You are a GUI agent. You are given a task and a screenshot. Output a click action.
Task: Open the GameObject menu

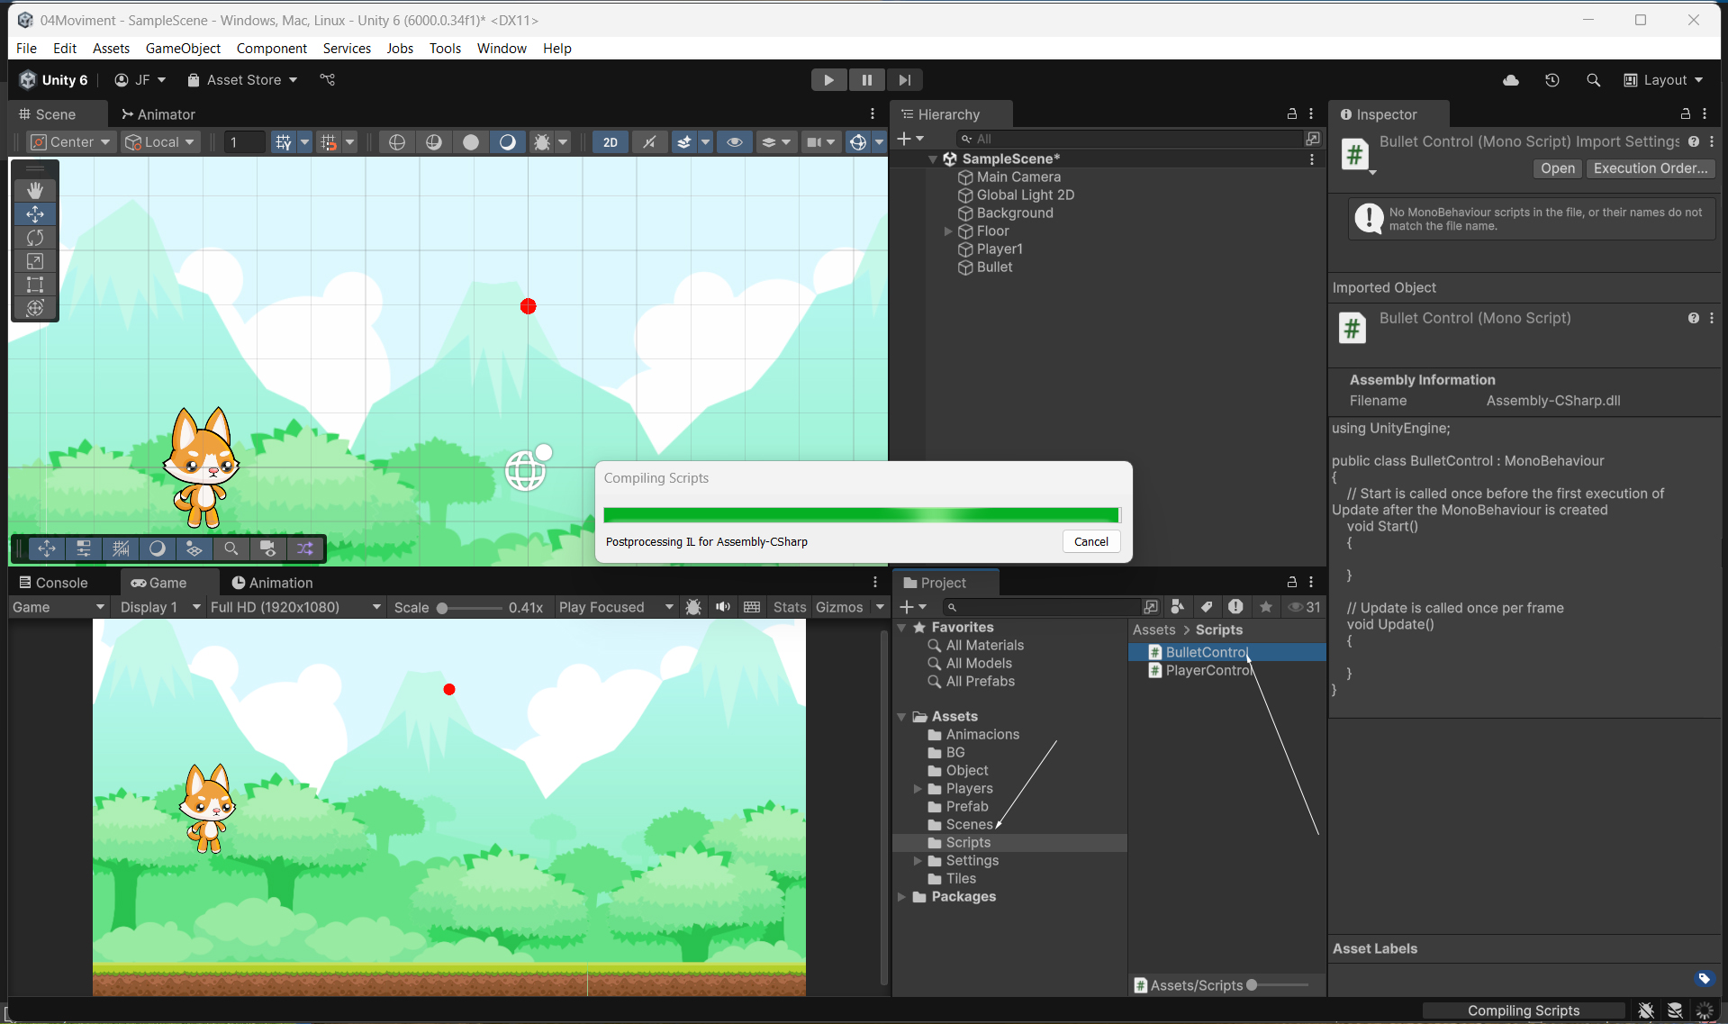click(x=183, y=49)
